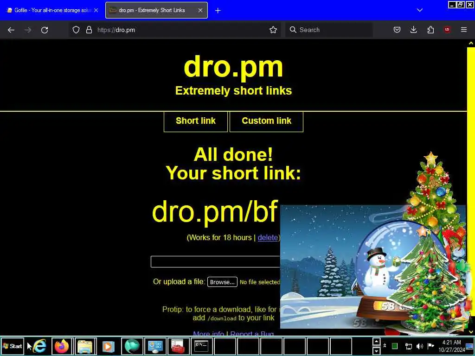Click the taskbar clock showing 4:21 AM
Image resolution: width=475 pixels, height=356 pixels.
pos(451,346)
